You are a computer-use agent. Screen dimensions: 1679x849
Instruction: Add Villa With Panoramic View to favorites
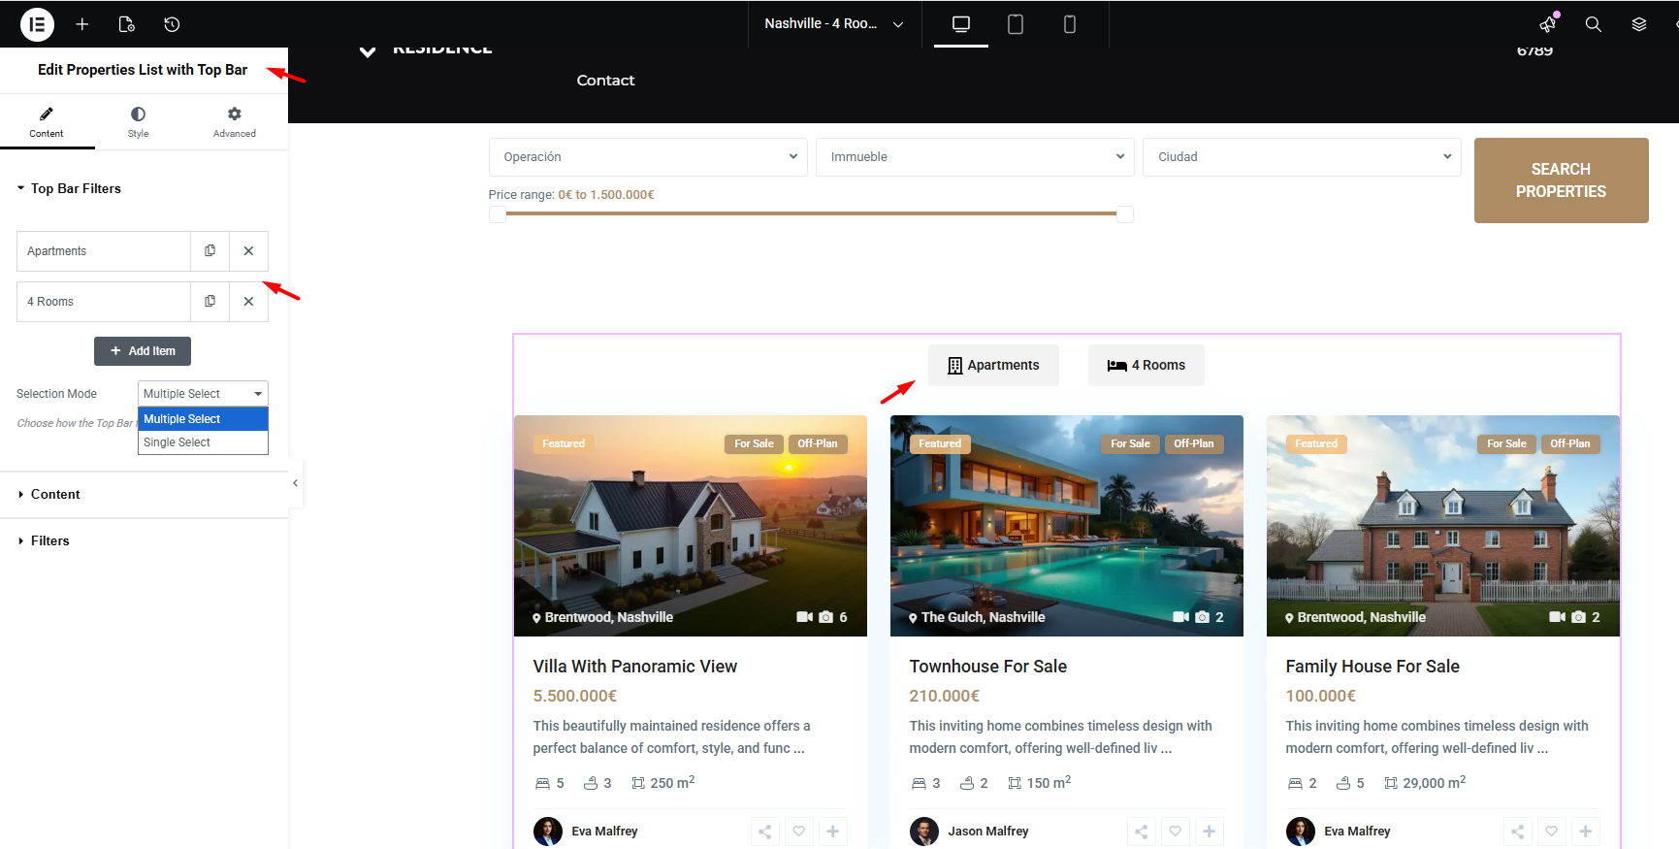(798, 832)
